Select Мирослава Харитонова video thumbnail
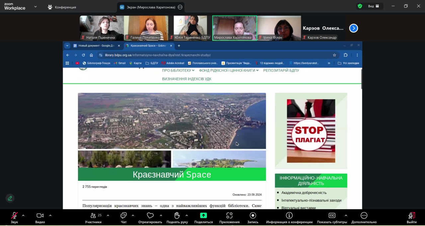Viewport: 425px width, 226px height. pyautogui.click(x=234, y=28)
